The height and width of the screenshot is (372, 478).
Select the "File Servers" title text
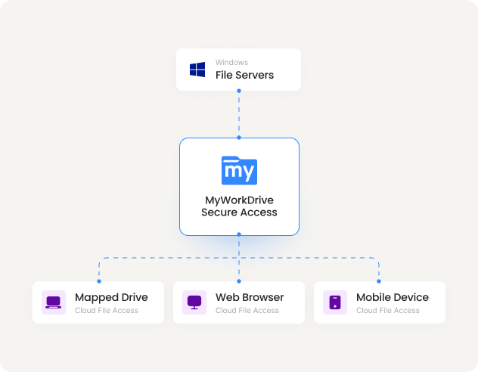coord(244,75)
